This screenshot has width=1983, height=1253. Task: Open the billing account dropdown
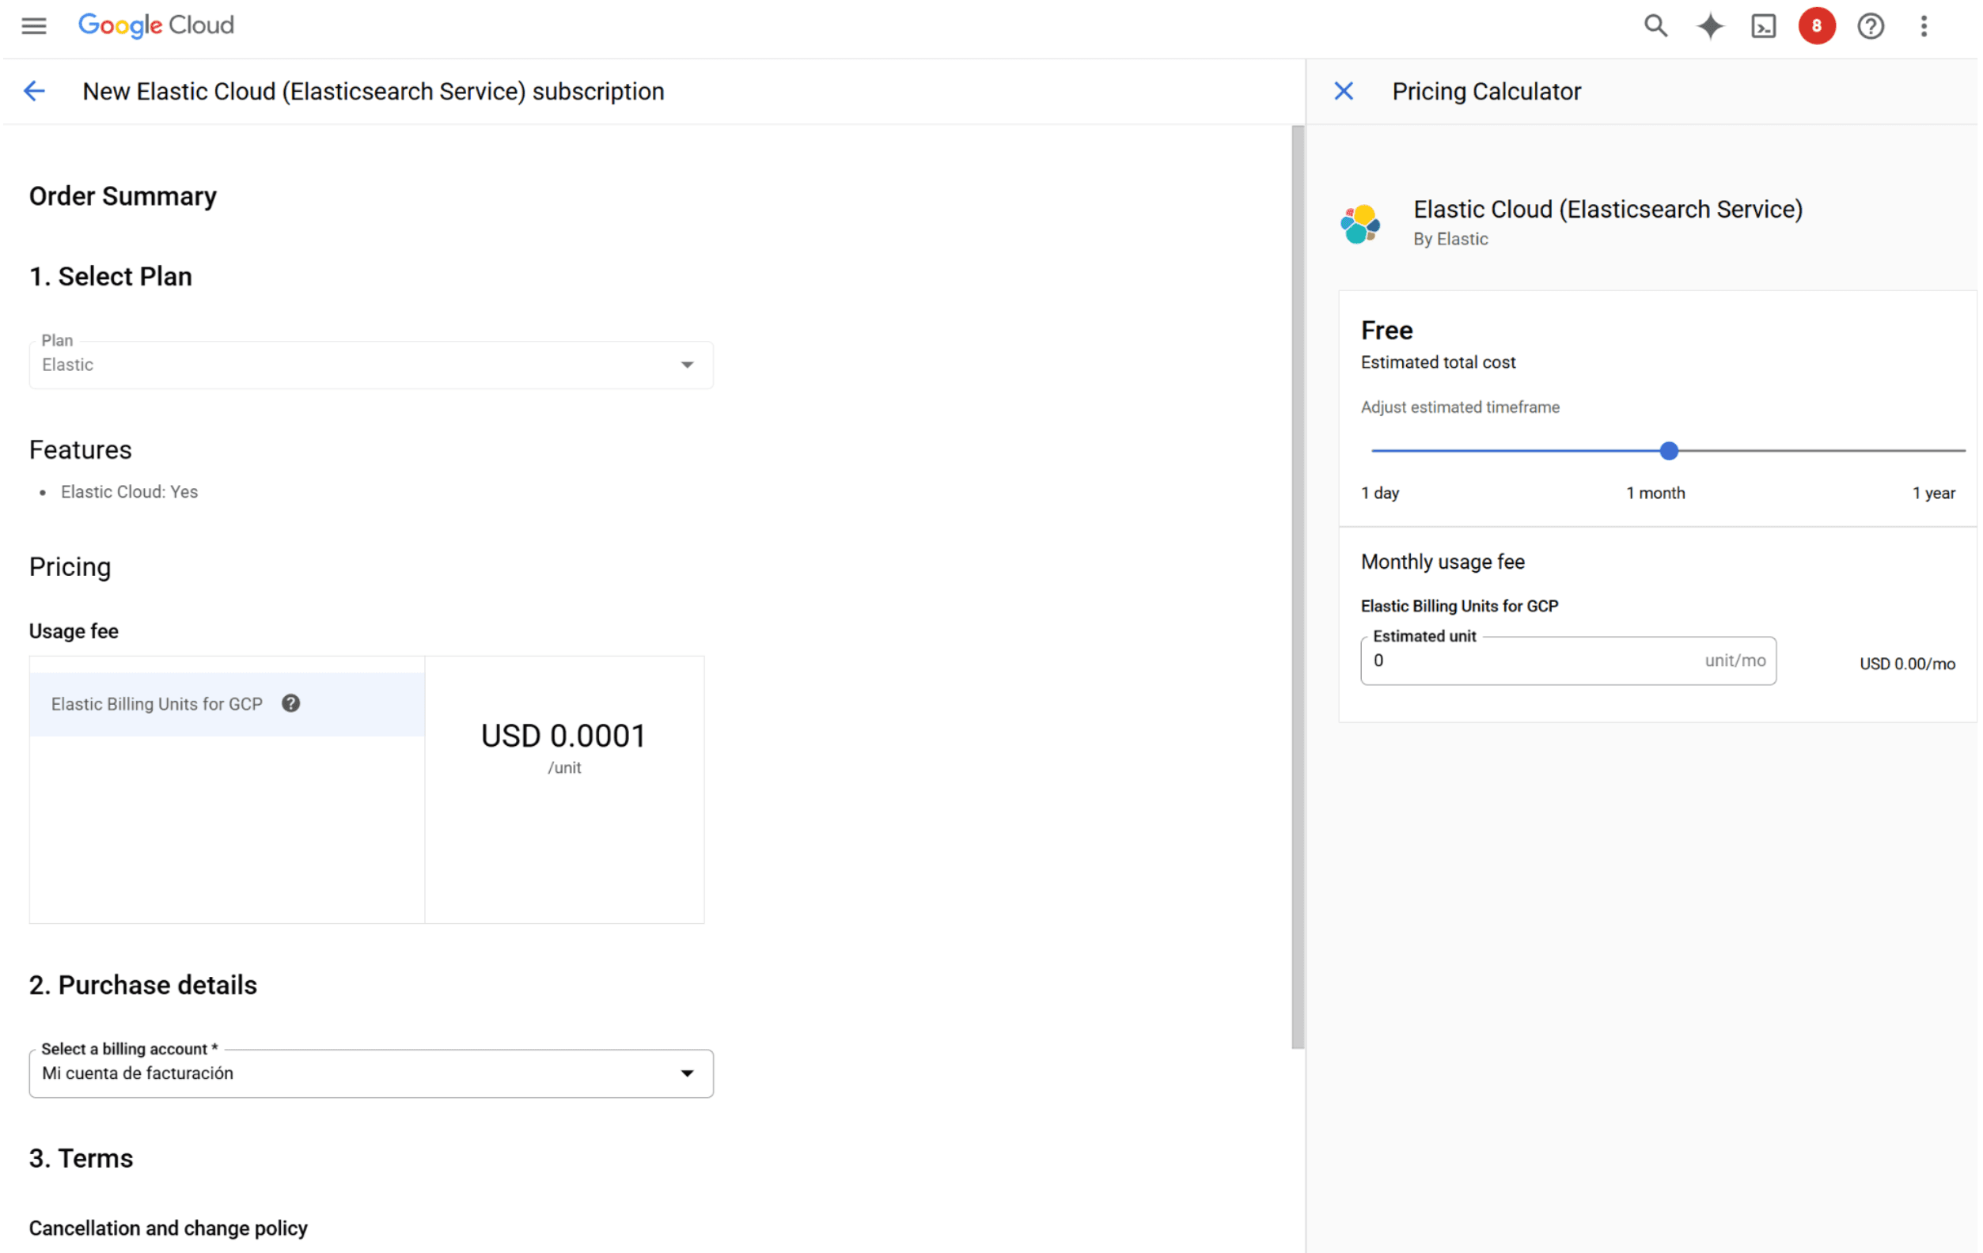tap(370, 1073)
